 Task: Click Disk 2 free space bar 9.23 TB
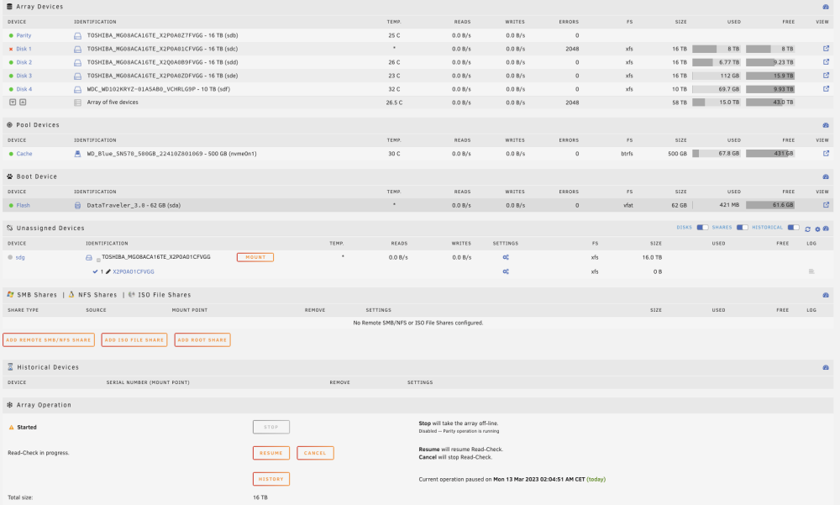click(x=769, y=62)
